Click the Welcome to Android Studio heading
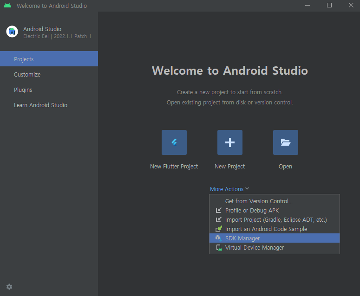This screenshot has width=360, height=296. click(230, 71)
